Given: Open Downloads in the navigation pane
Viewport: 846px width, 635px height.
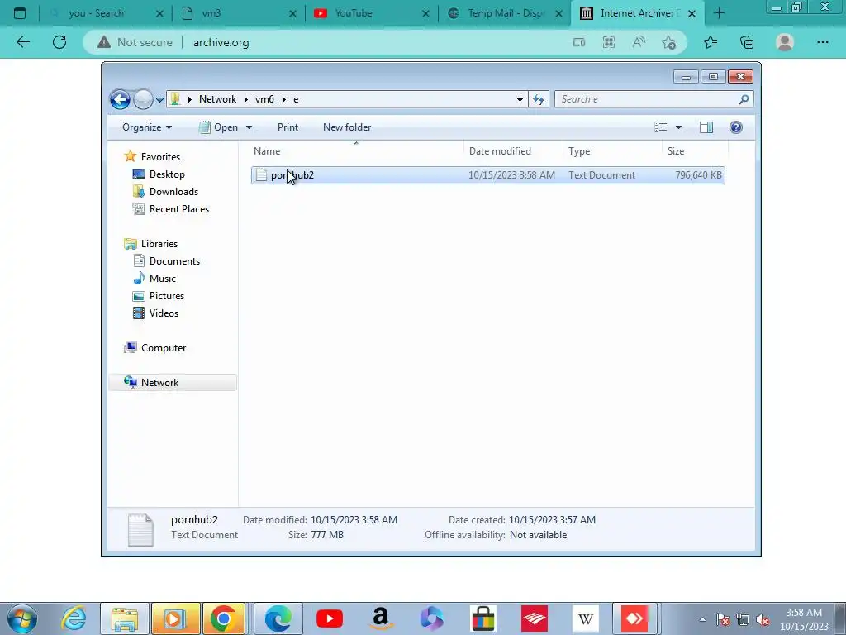Looking at the screenshot, I should (x=173, y=192).
